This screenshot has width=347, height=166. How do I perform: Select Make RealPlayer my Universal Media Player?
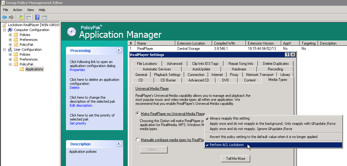(138, 113)
